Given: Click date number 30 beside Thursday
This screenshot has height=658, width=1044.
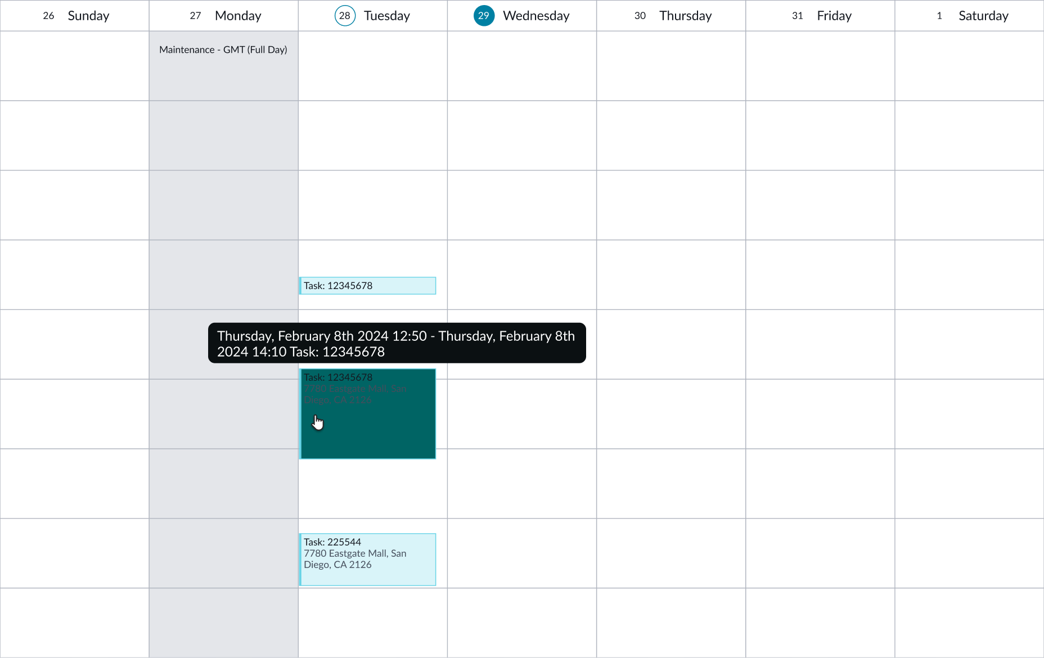Looking at the screenshot, I should coord(640,16).
